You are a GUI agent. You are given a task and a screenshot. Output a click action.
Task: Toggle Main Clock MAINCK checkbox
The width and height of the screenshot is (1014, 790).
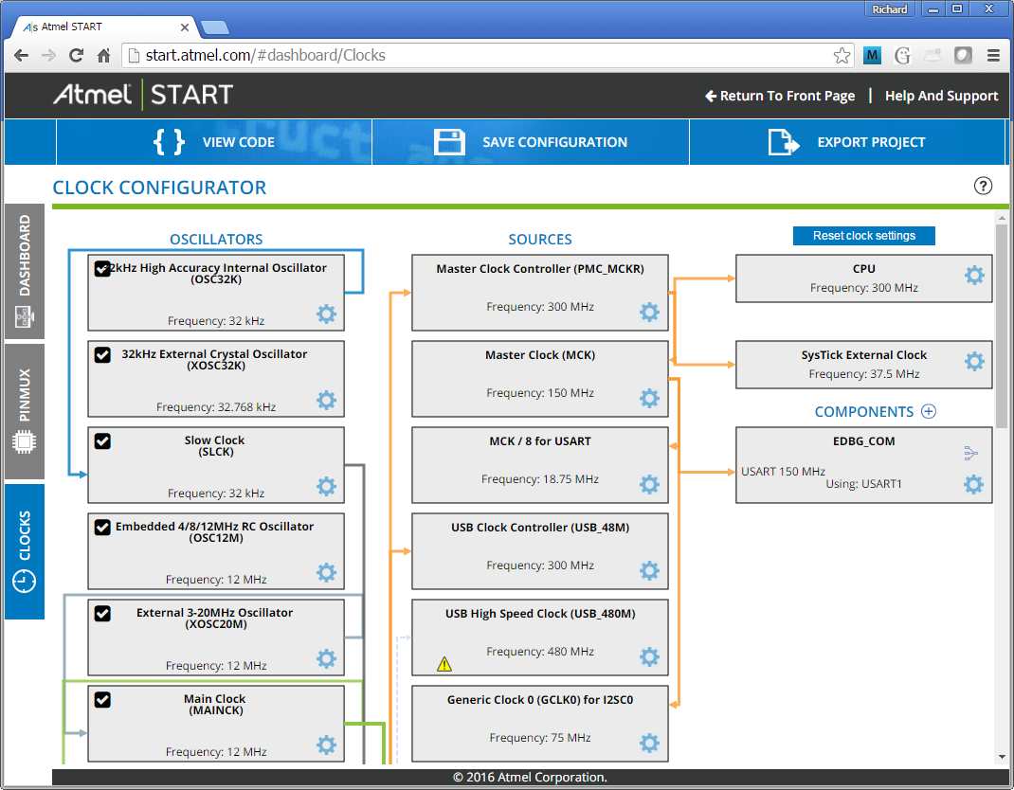click(x=102, y=699)
